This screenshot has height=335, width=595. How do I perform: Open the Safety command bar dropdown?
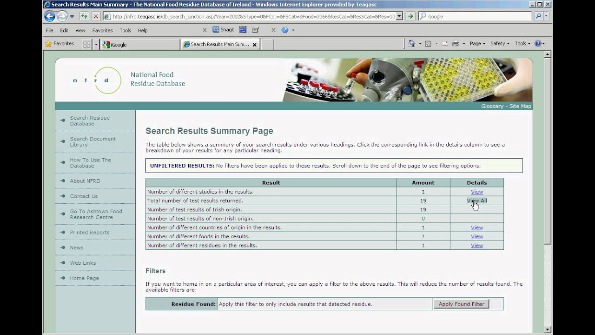(500, 43)
